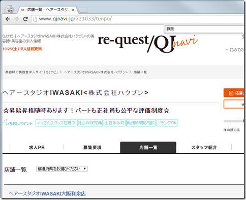Image resolution: width=246 pixels, height=200 pixels.
Task: Click the browser back arrow
Action: click(8, 19)
